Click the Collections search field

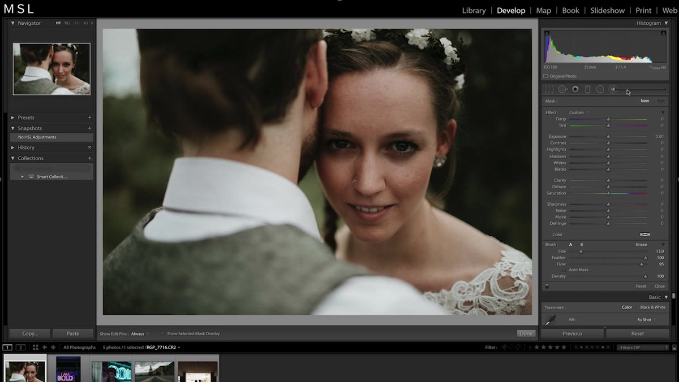click(x=52, y=168)
